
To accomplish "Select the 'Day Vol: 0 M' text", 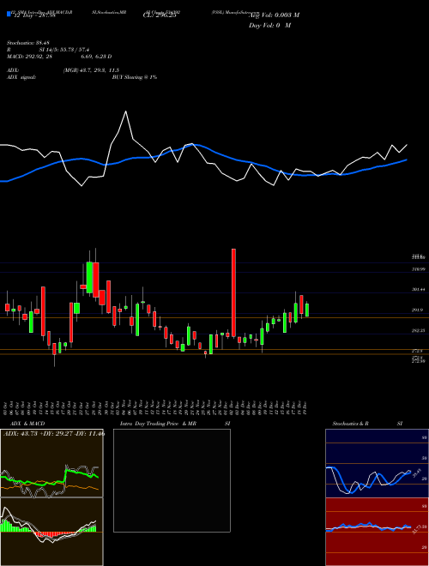I will pos(269,26).
